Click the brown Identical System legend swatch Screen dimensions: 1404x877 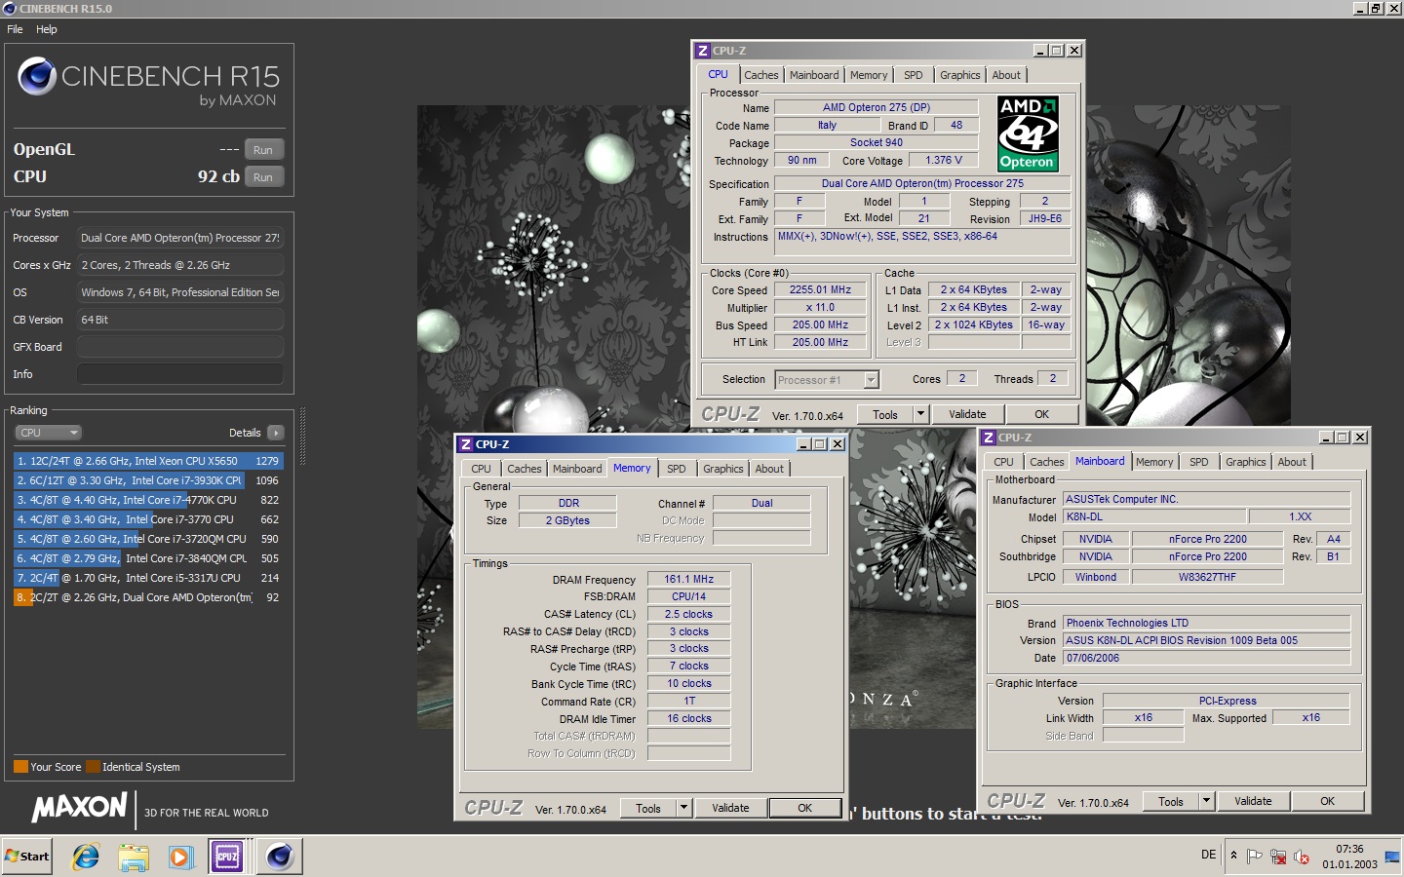coord(93,767)
